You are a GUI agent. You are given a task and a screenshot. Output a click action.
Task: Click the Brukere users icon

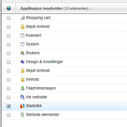click(22, 53)
